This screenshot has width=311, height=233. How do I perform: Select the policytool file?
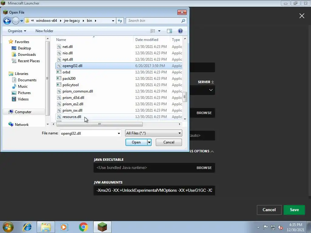click(119, 85)
